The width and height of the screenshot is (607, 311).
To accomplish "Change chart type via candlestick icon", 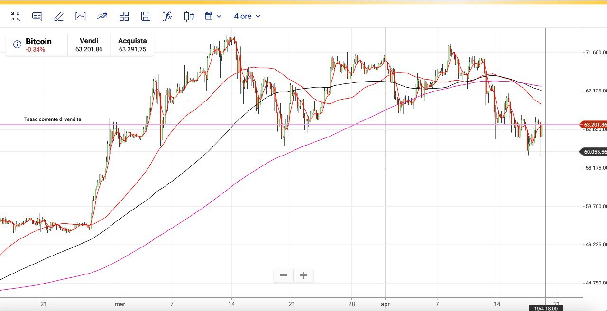I will pos(189,17).
